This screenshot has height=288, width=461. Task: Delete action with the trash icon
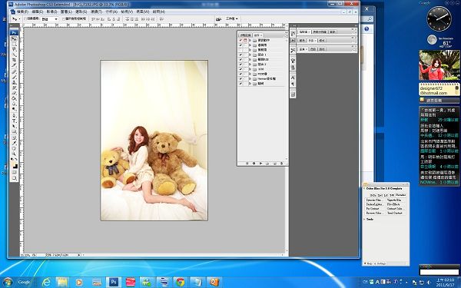(281, 164)
